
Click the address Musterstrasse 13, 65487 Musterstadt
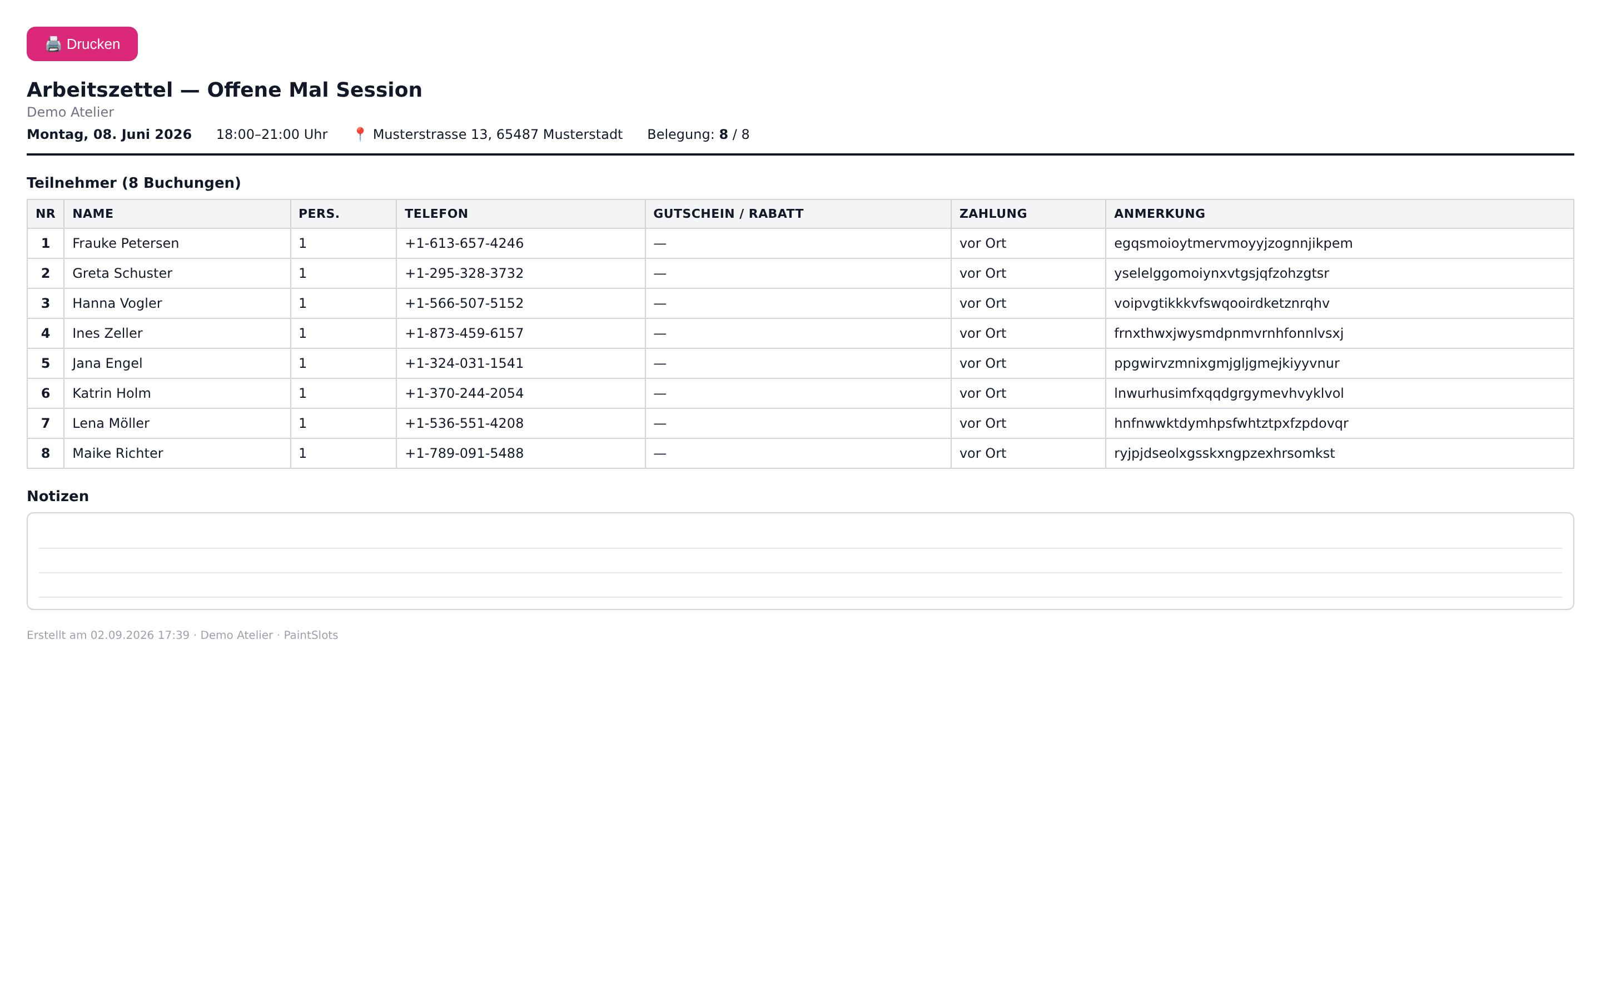498,134
